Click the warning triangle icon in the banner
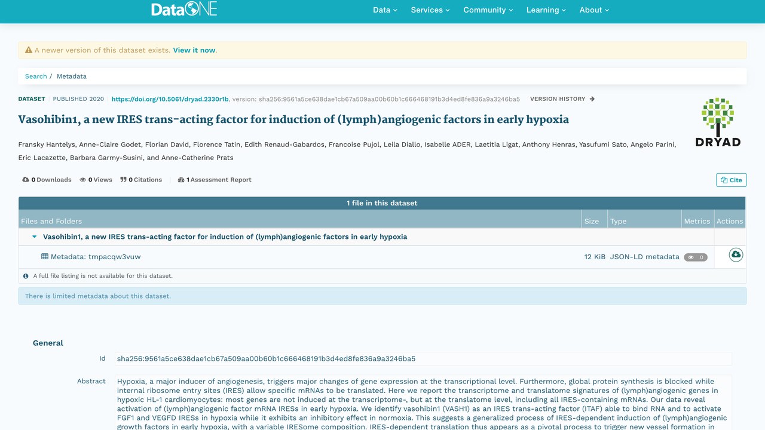The image size is (765, 430). click(29, 50)
